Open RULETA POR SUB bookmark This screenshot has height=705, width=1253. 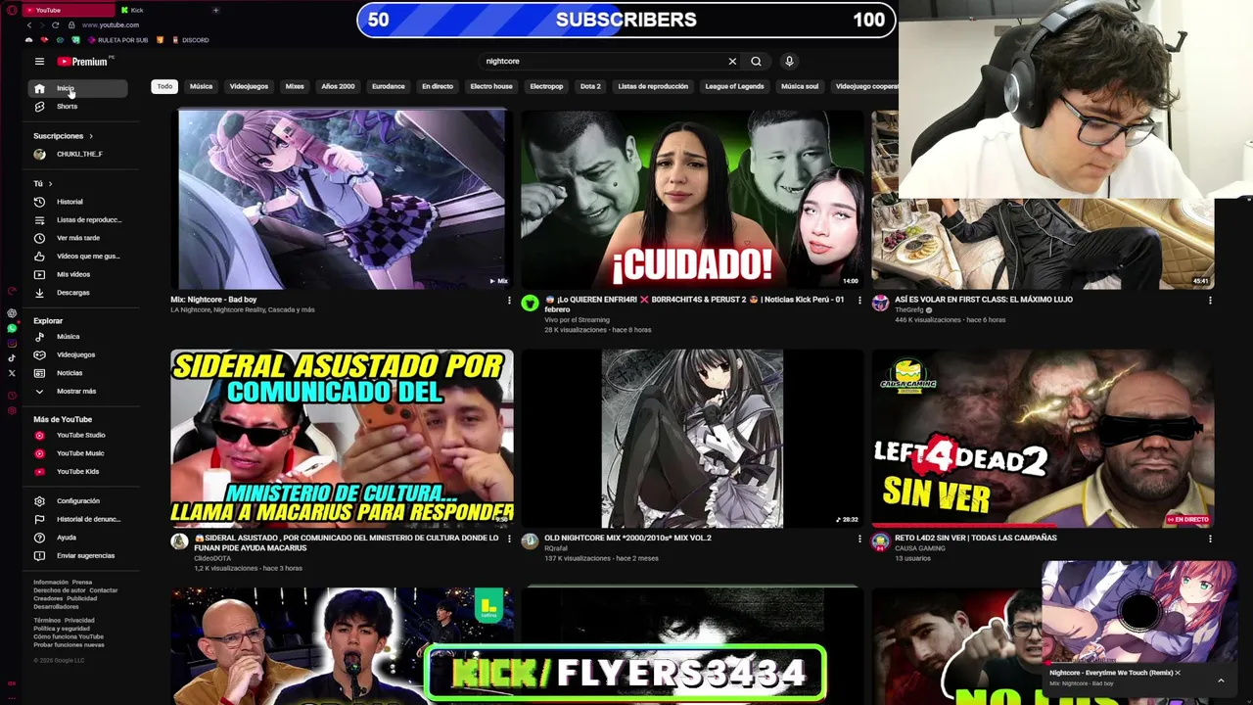click(x=117, y=40)
